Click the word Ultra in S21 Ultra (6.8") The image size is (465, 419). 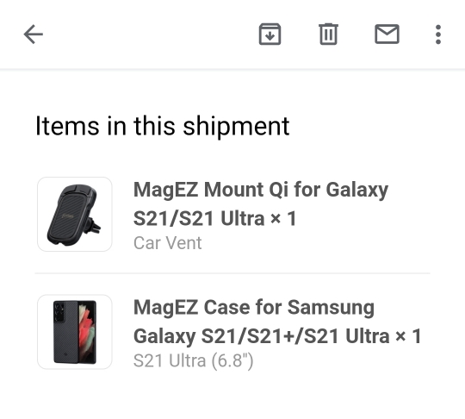click(187, 360)
